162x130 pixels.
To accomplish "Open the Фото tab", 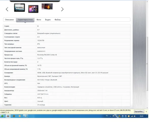I will (x=39, y=20).
